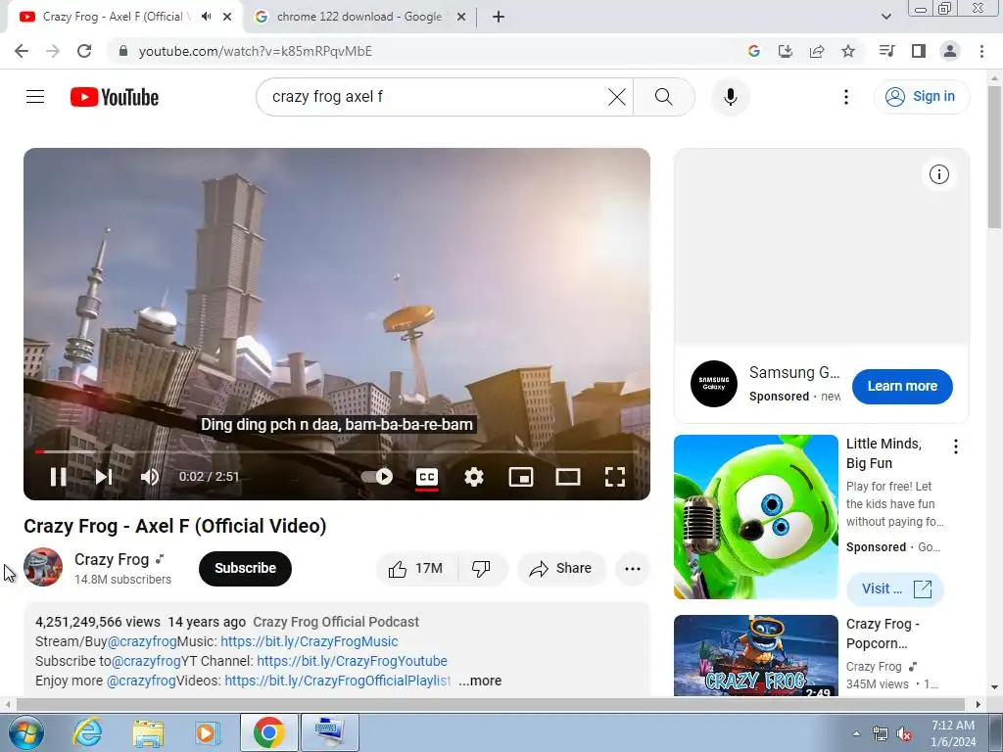Expand the description with ...more
This screenshot has width=1003, height=752.
pos(480,681)
